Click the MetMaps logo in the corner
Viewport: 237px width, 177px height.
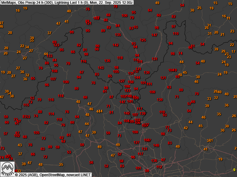click(7, 169)
